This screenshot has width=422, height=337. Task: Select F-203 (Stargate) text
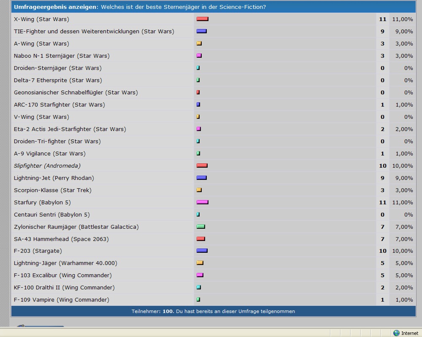[38, 251]
